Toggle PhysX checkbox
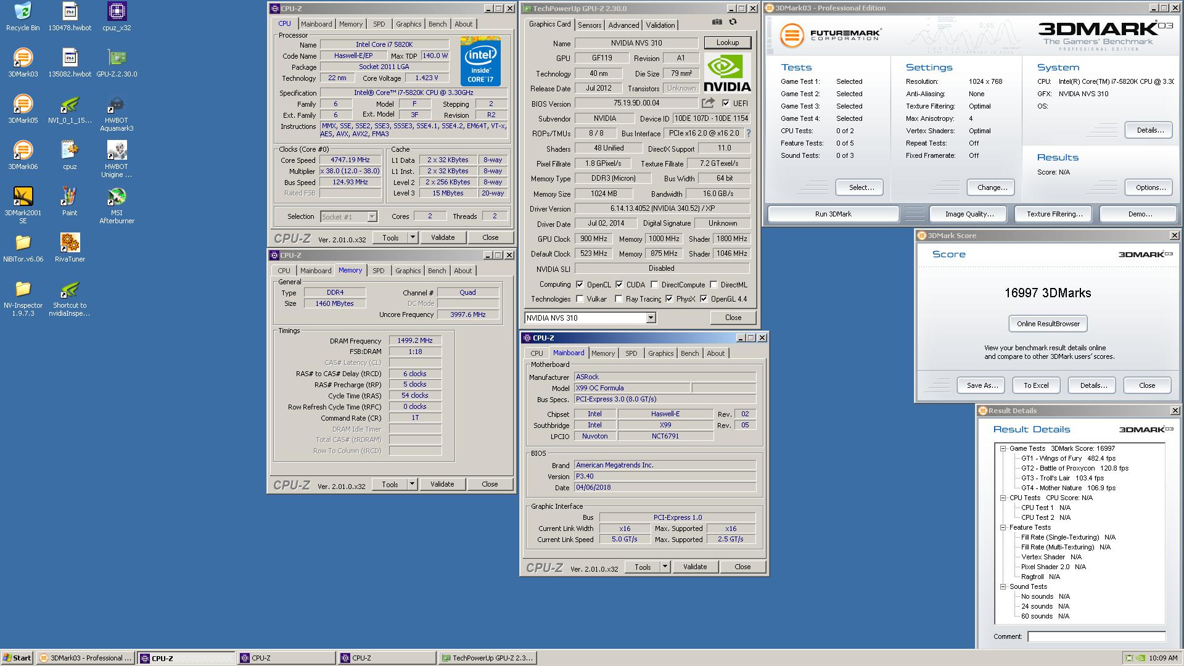Image resolution: width=1184 pixels, height=666 pixels. coord(669,299)
